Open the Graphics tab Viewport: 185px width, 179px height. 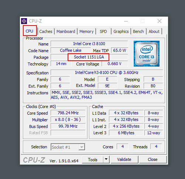click(121, 31)
